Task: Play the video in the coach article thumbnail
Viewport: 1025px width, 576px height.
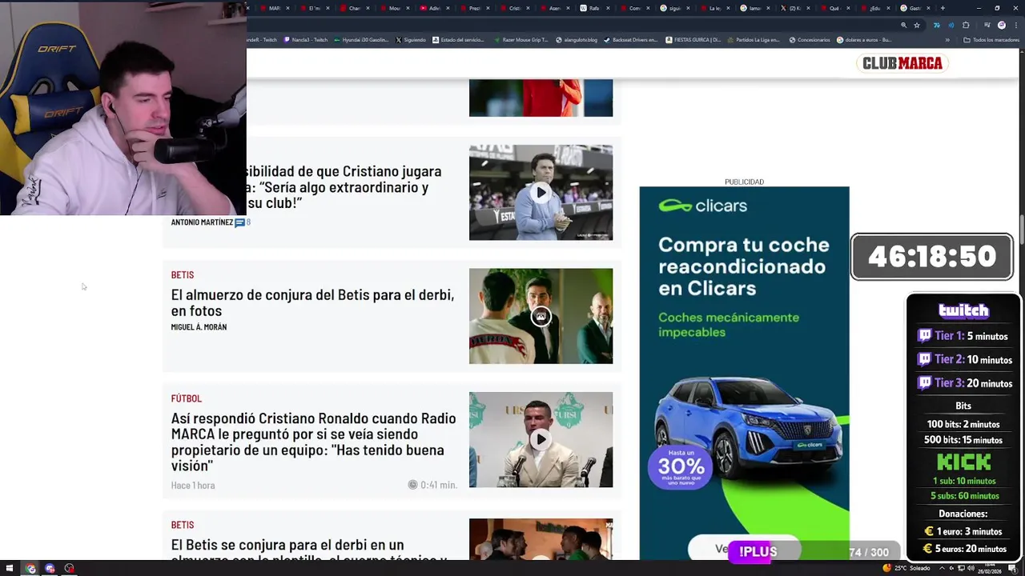Action: click(541, 193)
